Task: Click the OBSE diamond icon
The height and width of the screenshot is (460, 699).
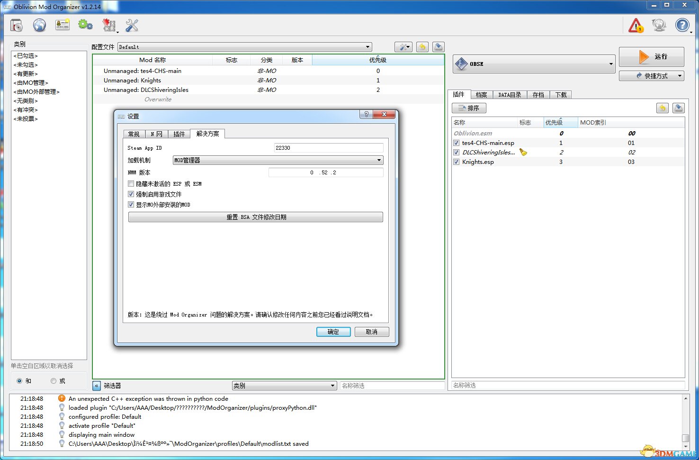Action: pos(461,63)
